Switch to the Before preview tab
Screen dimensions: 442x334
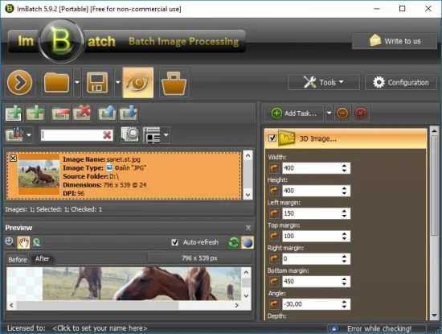coord(18,259)
